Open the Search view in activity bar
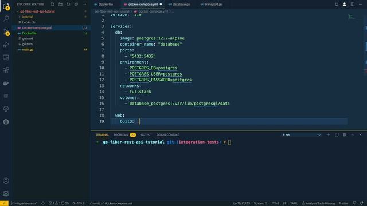The width and height of the screenshot is (367, 206). (x=6, y=19)
